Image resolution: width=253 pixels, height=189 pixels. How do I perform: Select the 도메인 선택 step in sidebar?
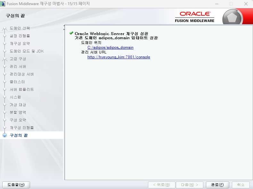(x=20, y=28)
